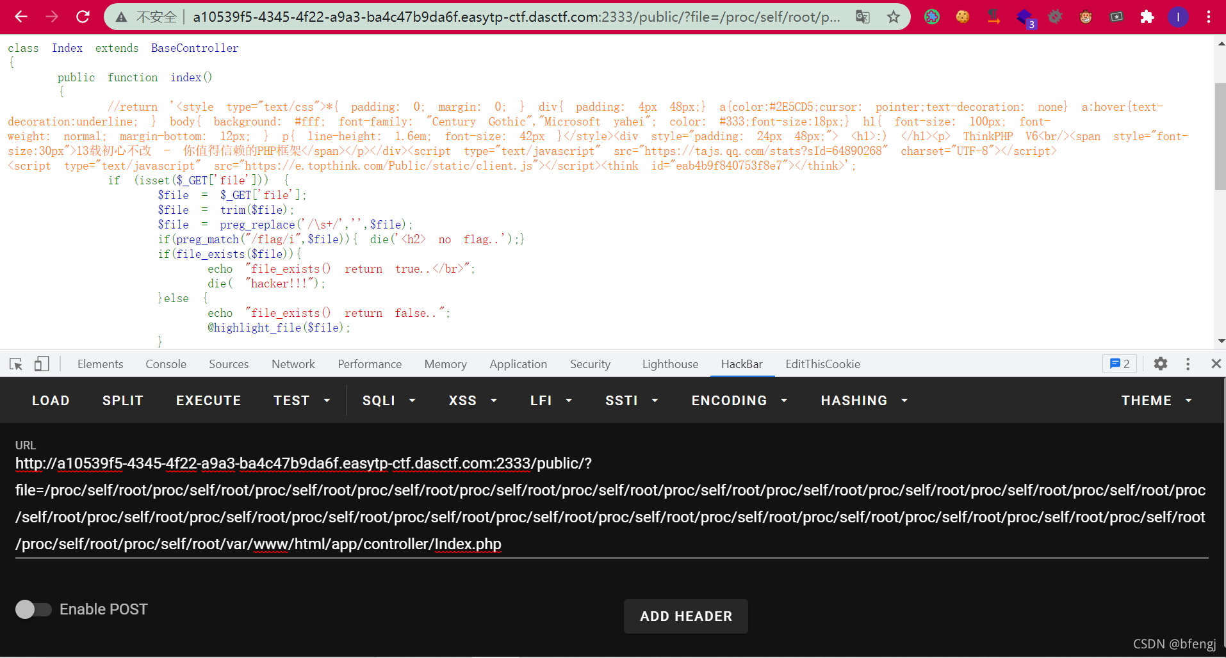Viewport: 1226px width, 658px height.
Task: Switch to the Security tab
Action: click(x=590, y=364)
